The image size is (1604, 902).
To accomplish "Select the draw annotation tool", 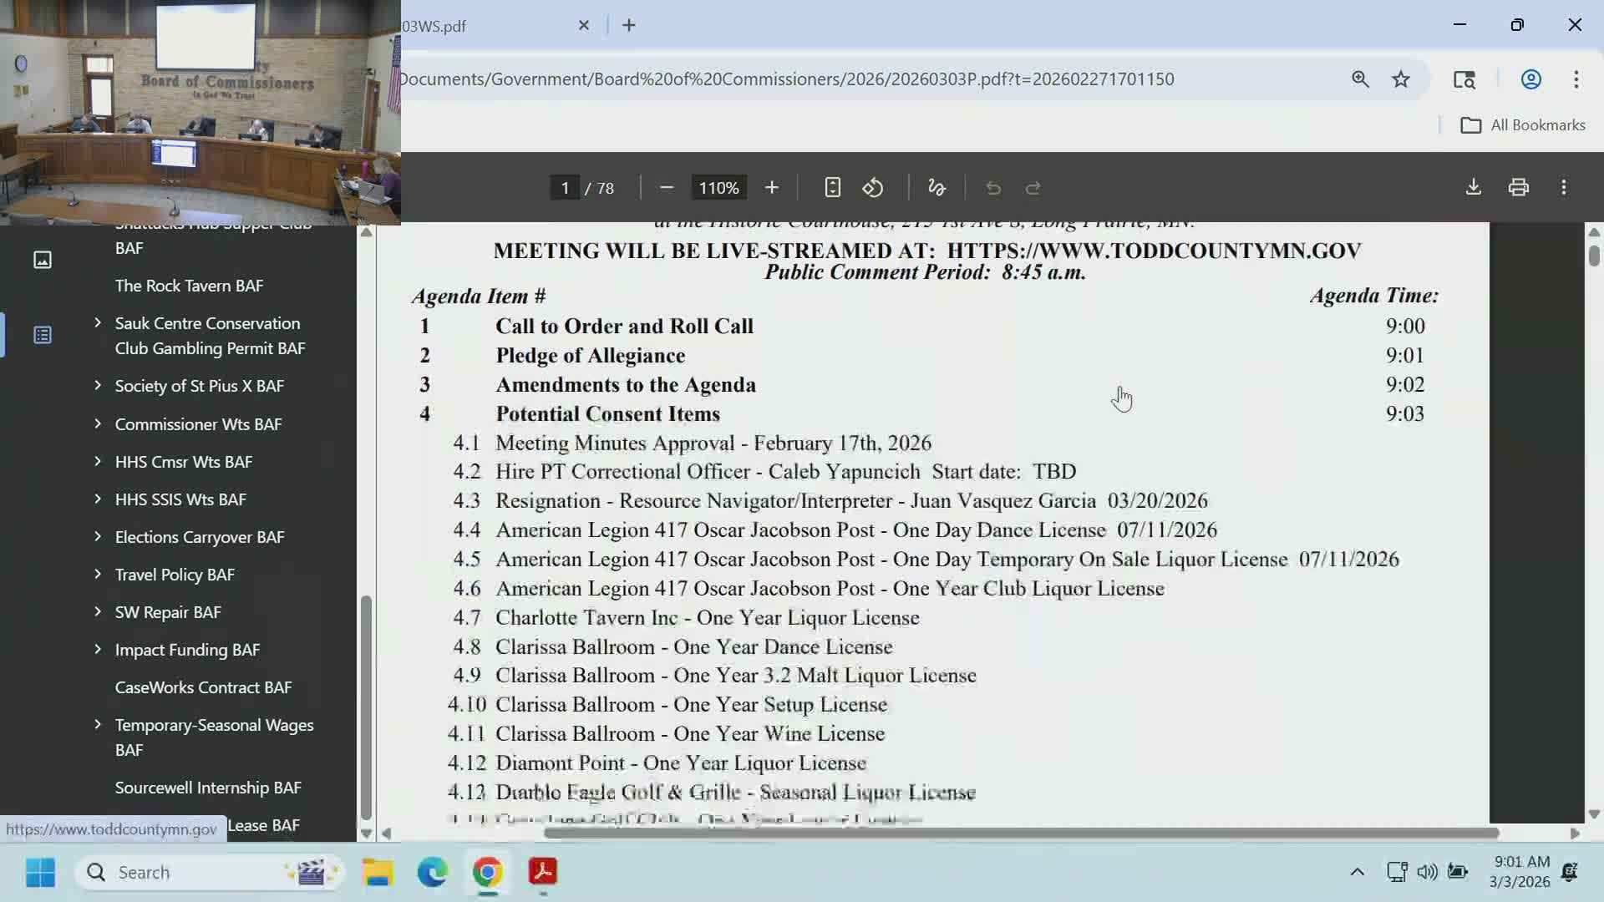I will (937, 187).
